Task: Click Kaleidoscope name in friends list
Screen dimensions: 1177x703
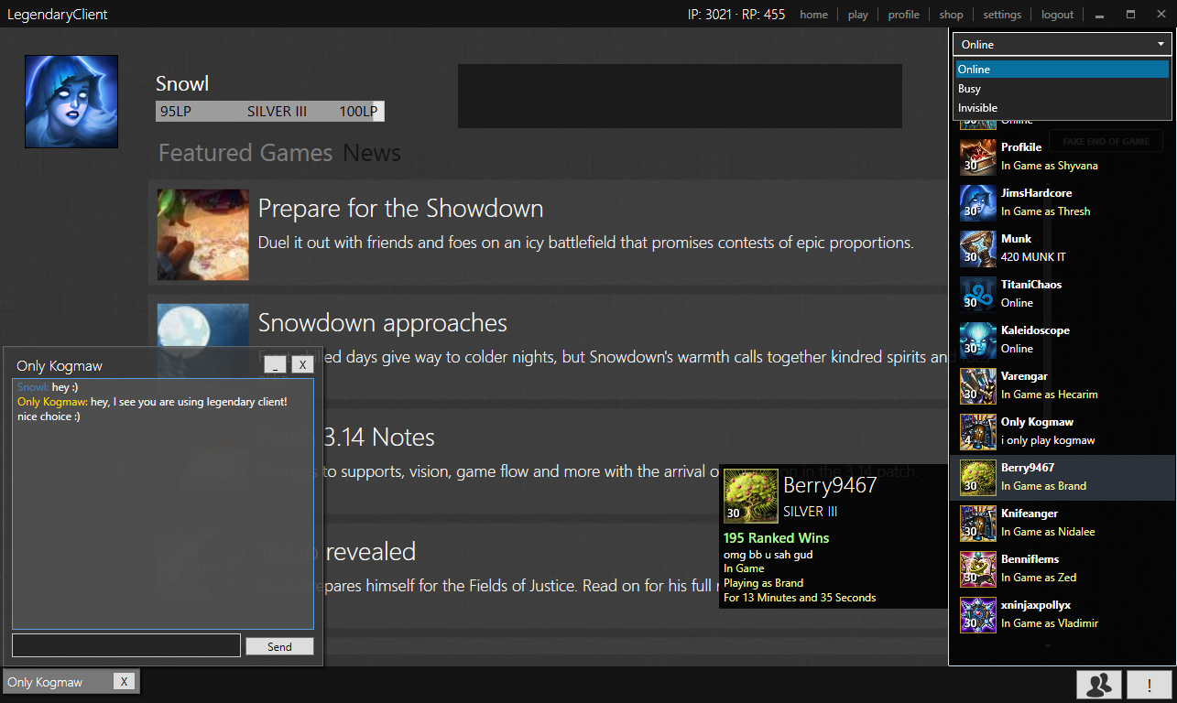Action: [1035, 330]
